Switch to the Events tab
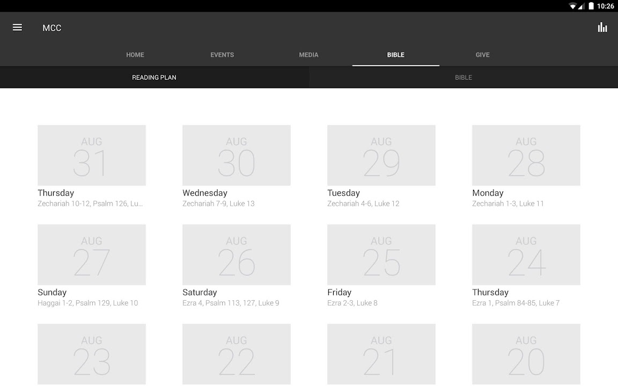Image resolution: width=618 pixels, height=386 pixels. point(222,55)
